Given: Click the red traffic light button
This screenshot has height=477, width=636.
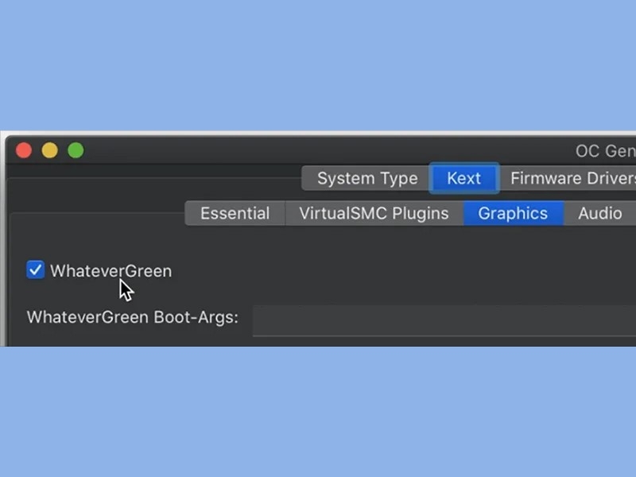Looking at the screenshot, I should click(x=24, y=150).
